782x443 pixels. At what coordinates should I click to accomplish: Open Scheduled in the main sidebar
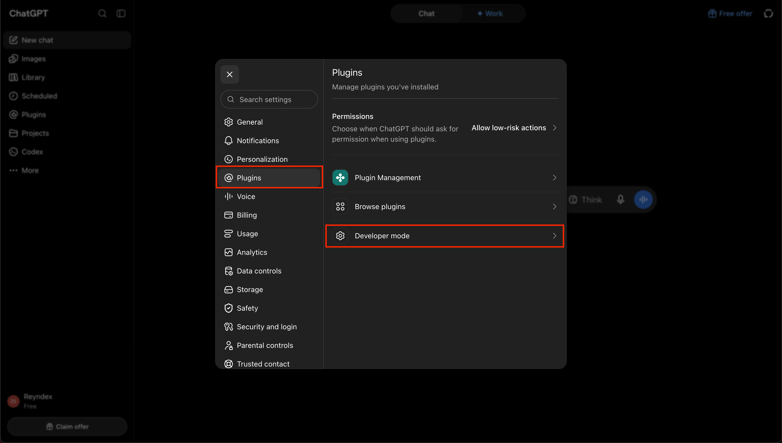pyautogui.click(x=67, y=96)
